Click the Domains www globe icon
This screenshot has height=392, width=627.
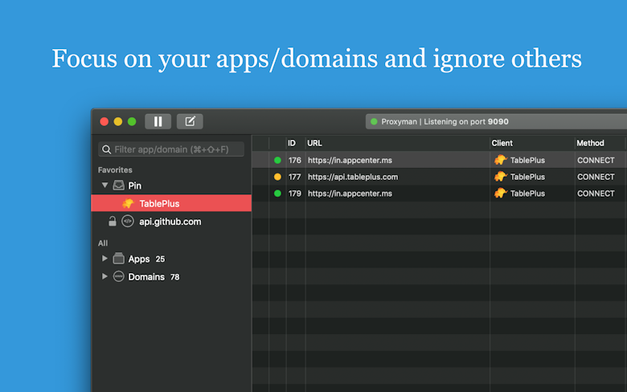(118, 276)
